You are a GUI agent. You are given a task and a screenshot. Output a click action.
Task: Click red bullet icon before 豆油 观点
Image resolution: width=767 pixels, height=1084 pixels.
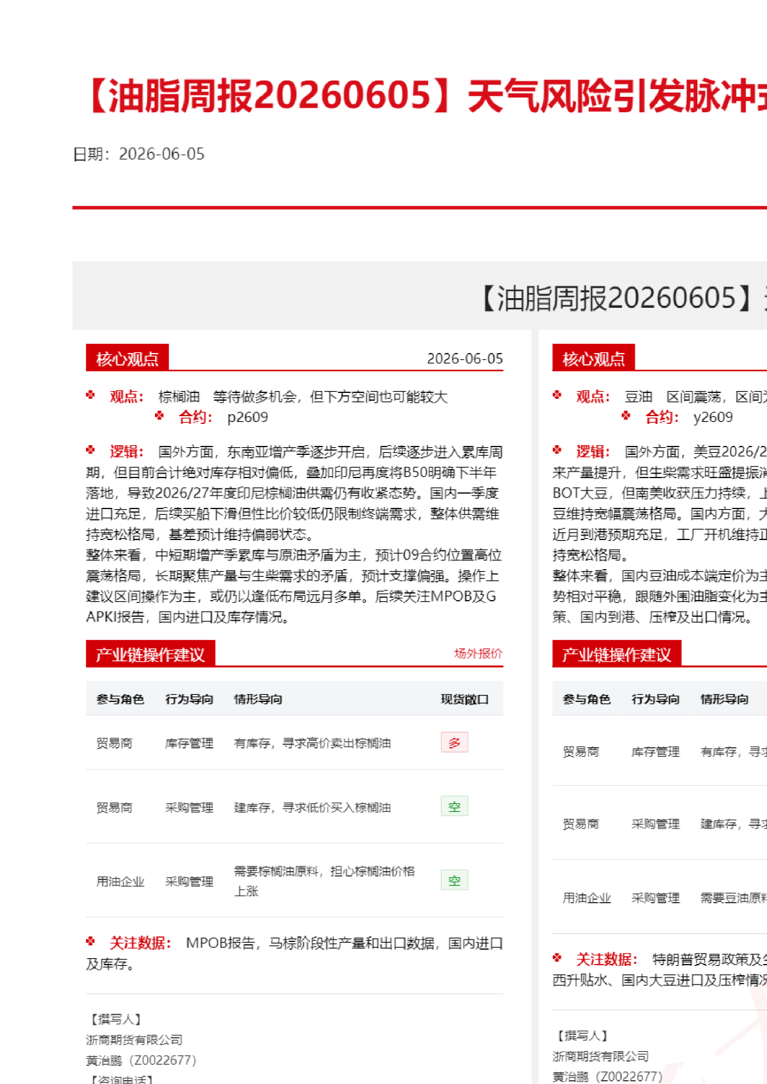[557, 395]
